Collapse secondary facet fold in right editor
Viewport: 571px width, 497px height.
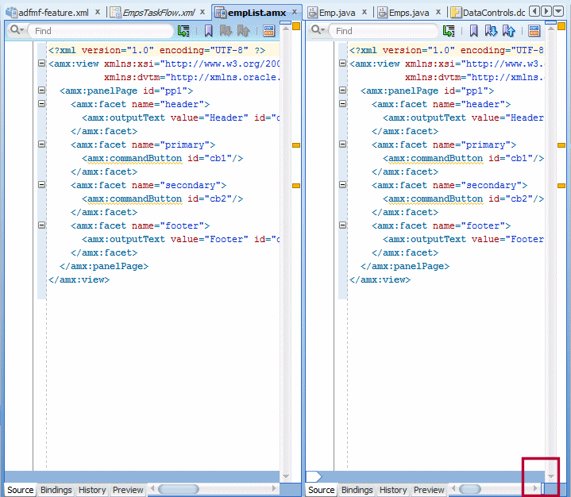tap(342, 185)
